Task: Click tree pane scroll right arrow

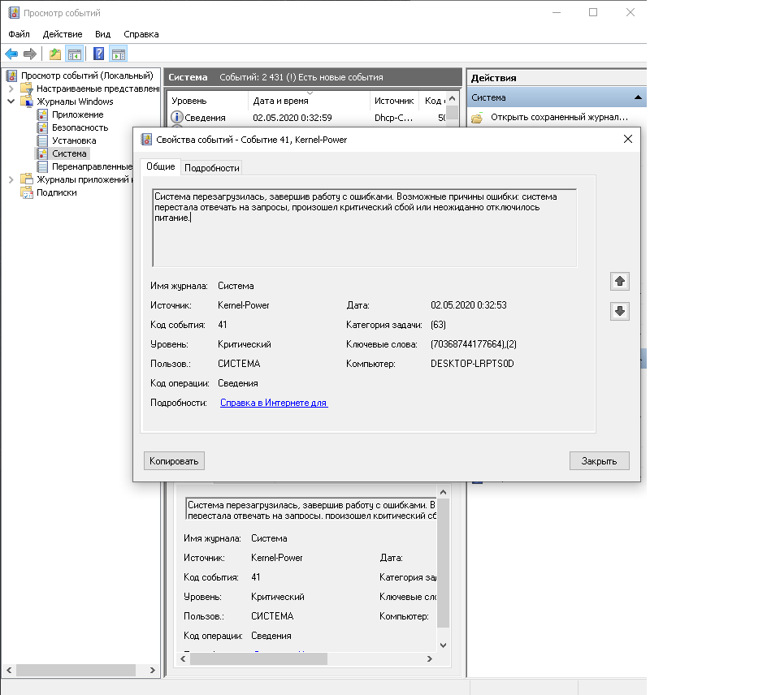Action: coord(152,670)
